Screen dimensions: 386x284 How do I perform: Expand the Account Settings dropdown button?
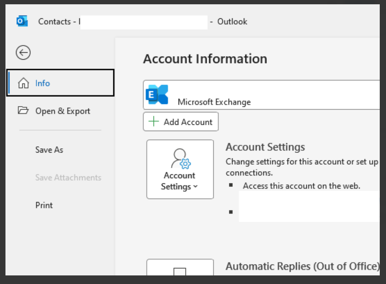pos(180,169)
